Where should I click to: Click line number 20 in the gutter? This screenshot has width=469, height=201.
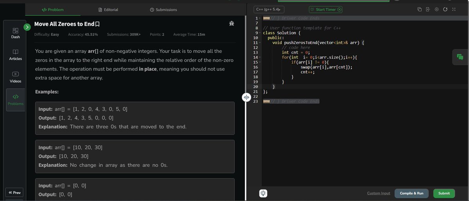coord(256,87)
